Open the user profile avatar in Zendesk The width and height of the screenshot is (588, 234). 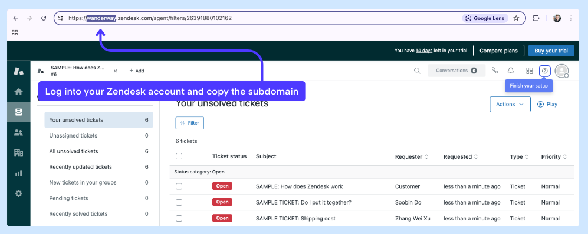coord(561,71)
